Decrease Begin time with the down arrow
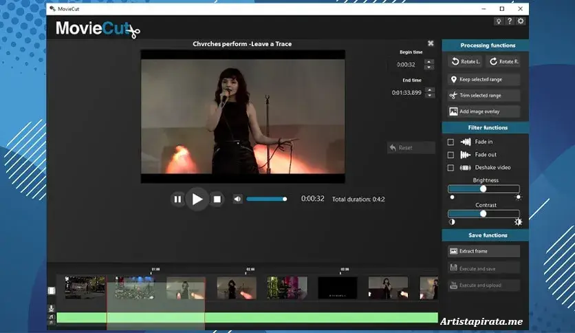This screenshot has height=333, width=575. (429, 67)
